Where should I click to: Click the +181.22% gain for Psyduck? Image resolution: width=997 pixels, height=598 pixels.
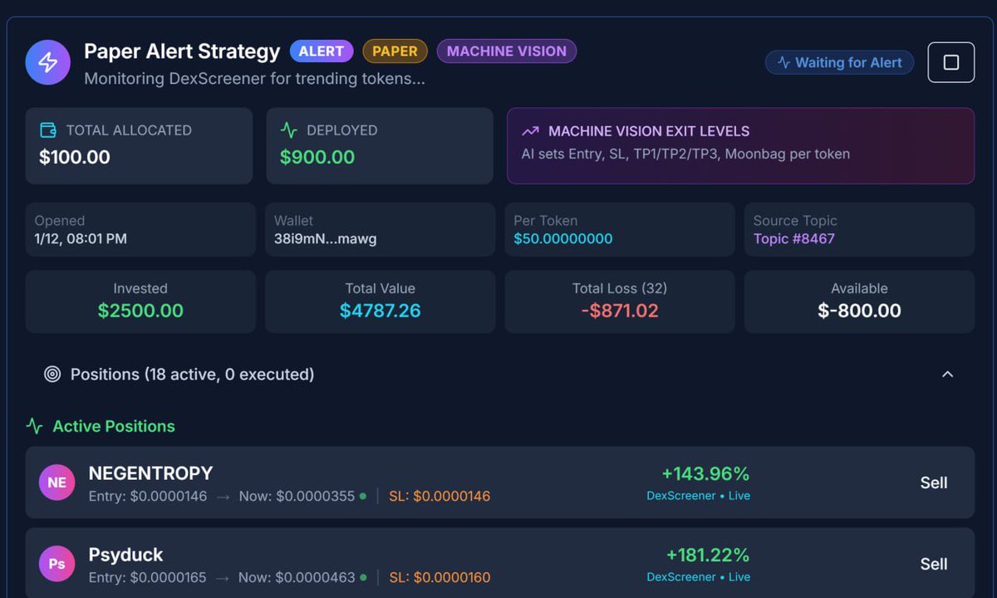[708, 555]
